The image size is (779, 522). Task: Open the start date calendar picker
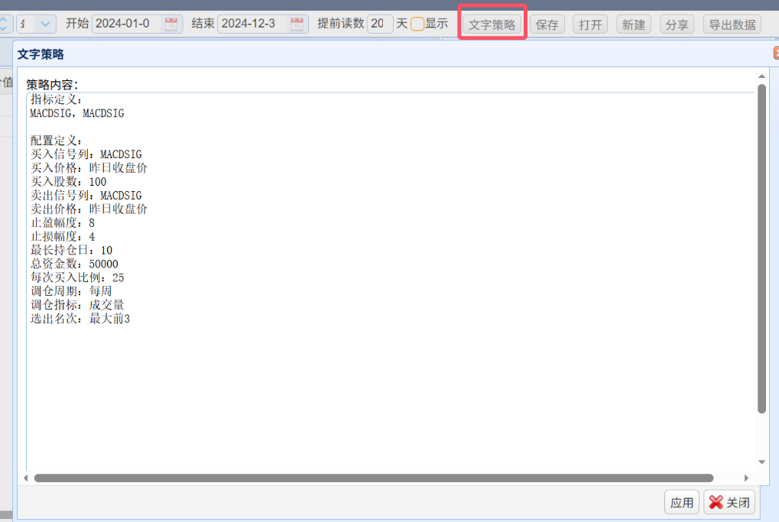coord(171,24)
